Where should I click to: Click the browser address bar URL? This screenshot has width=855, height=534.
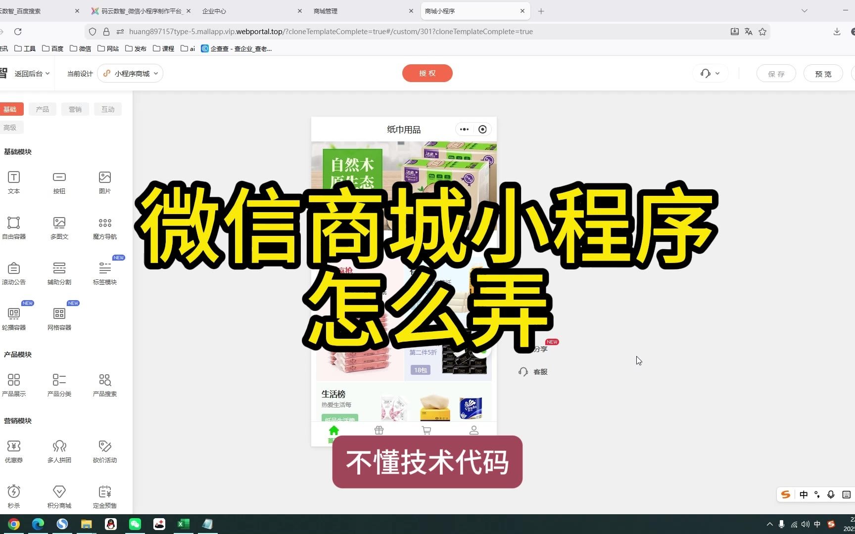tap(331, 32)
